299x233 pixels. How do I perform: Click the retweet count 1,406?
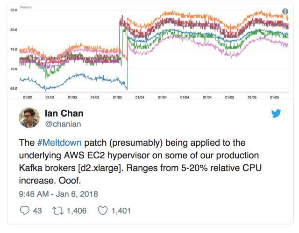pyautogui.click(x=76, y=211)
